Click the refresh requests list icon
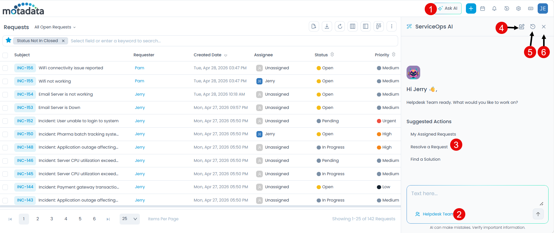 click(x=340, y=26)
